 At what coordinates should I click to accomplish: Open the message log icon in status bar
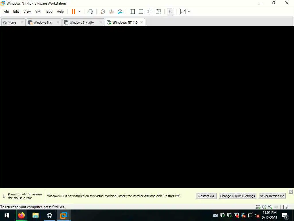point(285,207)
